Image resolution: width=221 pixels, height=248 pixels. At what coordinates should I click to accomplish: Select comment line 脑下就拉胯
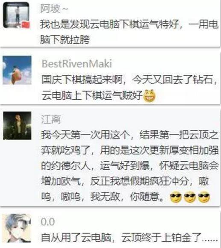click(65, 39)
